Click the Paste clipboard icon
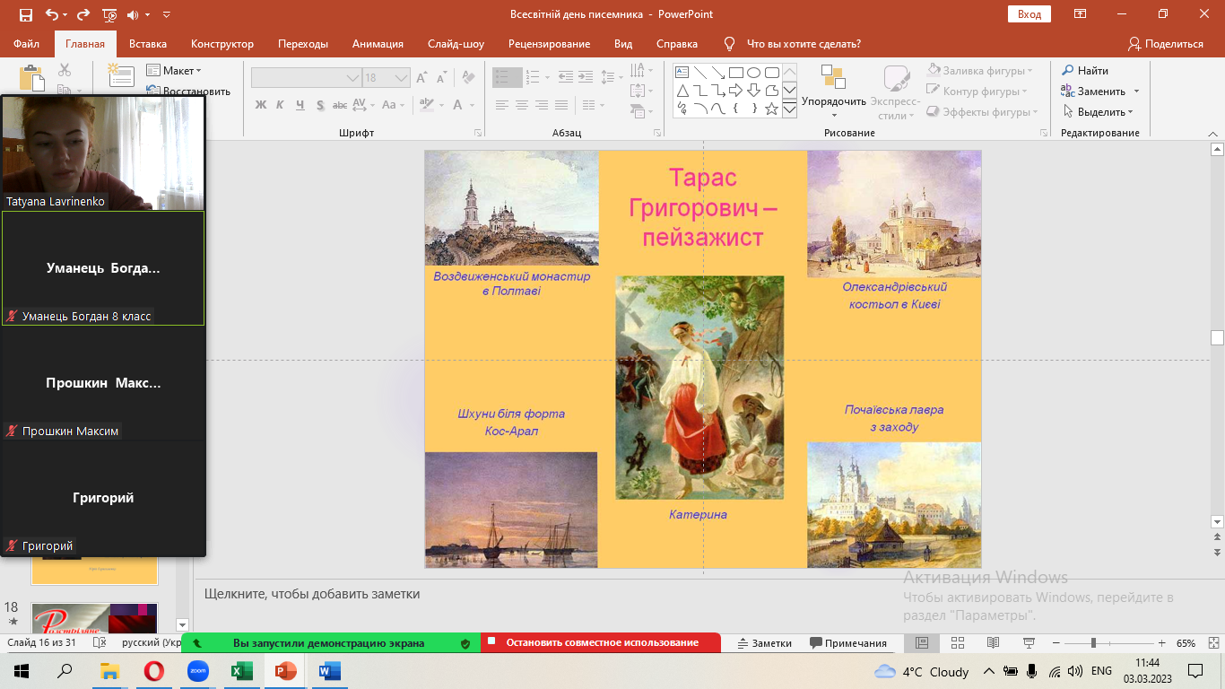The width and height of the screenshot is (1225, 689). pyautogui.click(x=30, y=77)
